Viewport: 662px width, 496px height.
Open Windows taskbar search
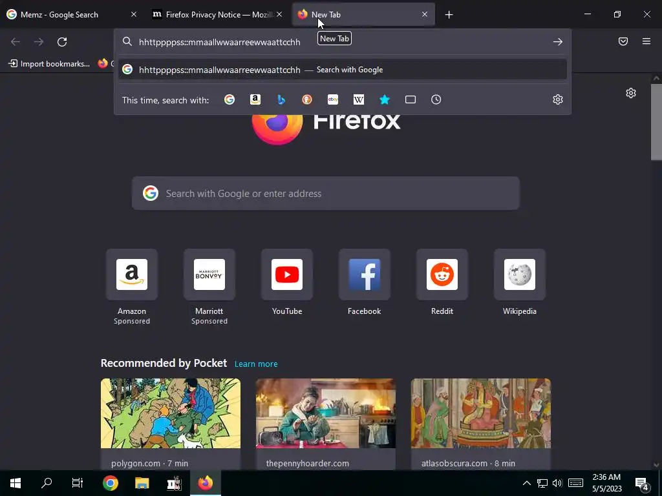(x=47, y=483)
